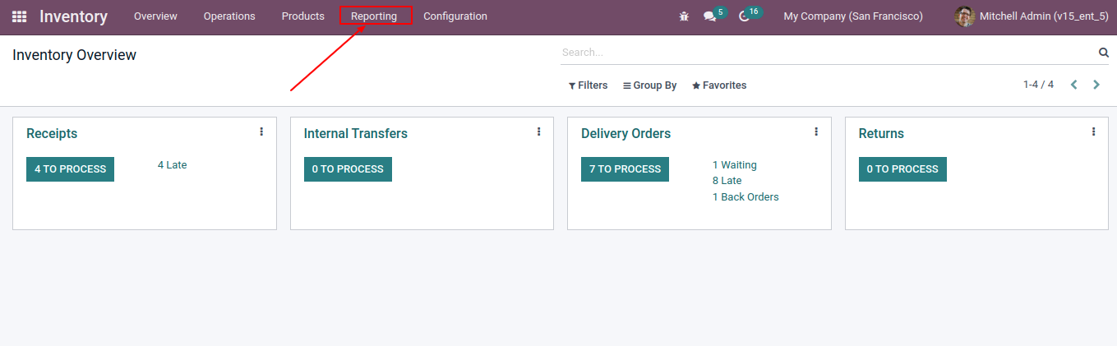Open the Reporting menu
The width and height of the screenshot is (1117, 346).
click(374, 16)
